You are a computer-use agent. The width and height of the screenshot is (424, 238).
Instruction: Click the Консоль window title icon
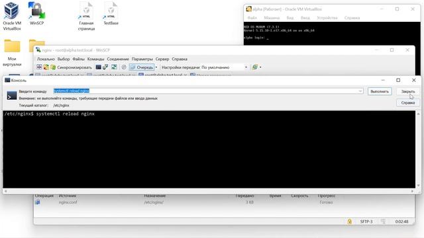[7, 80]
